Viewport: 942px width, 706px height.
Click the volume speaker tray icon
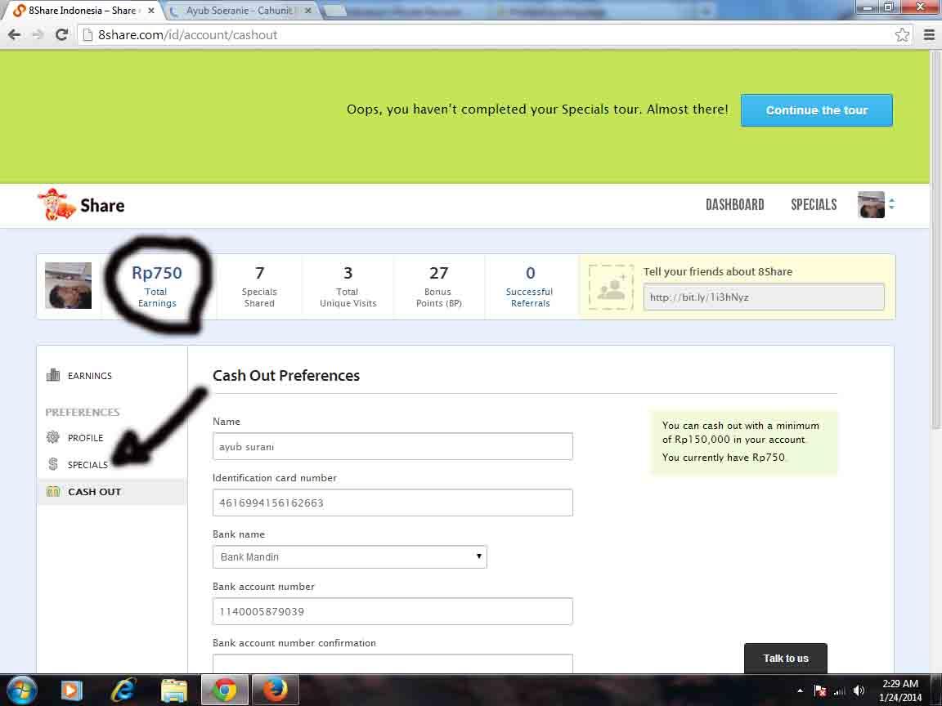(x=859, y=691)
